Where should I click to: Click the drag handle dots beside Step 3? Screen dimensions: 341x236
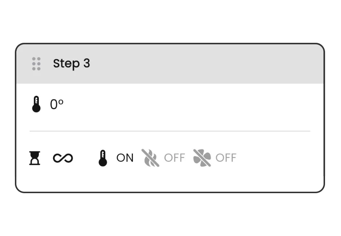[x=36, y=64]
